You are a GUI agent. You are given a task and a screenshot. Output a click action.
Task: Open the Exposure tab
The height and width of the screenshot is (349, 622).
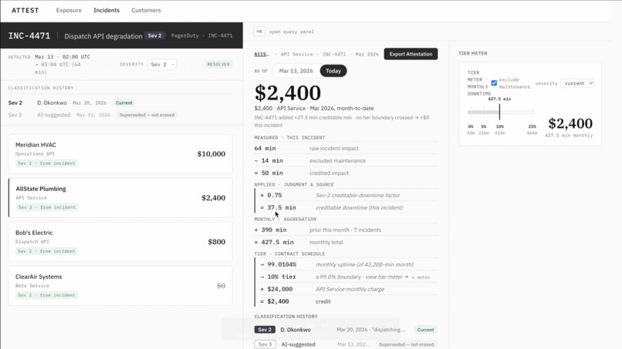[x=69, y=10]
